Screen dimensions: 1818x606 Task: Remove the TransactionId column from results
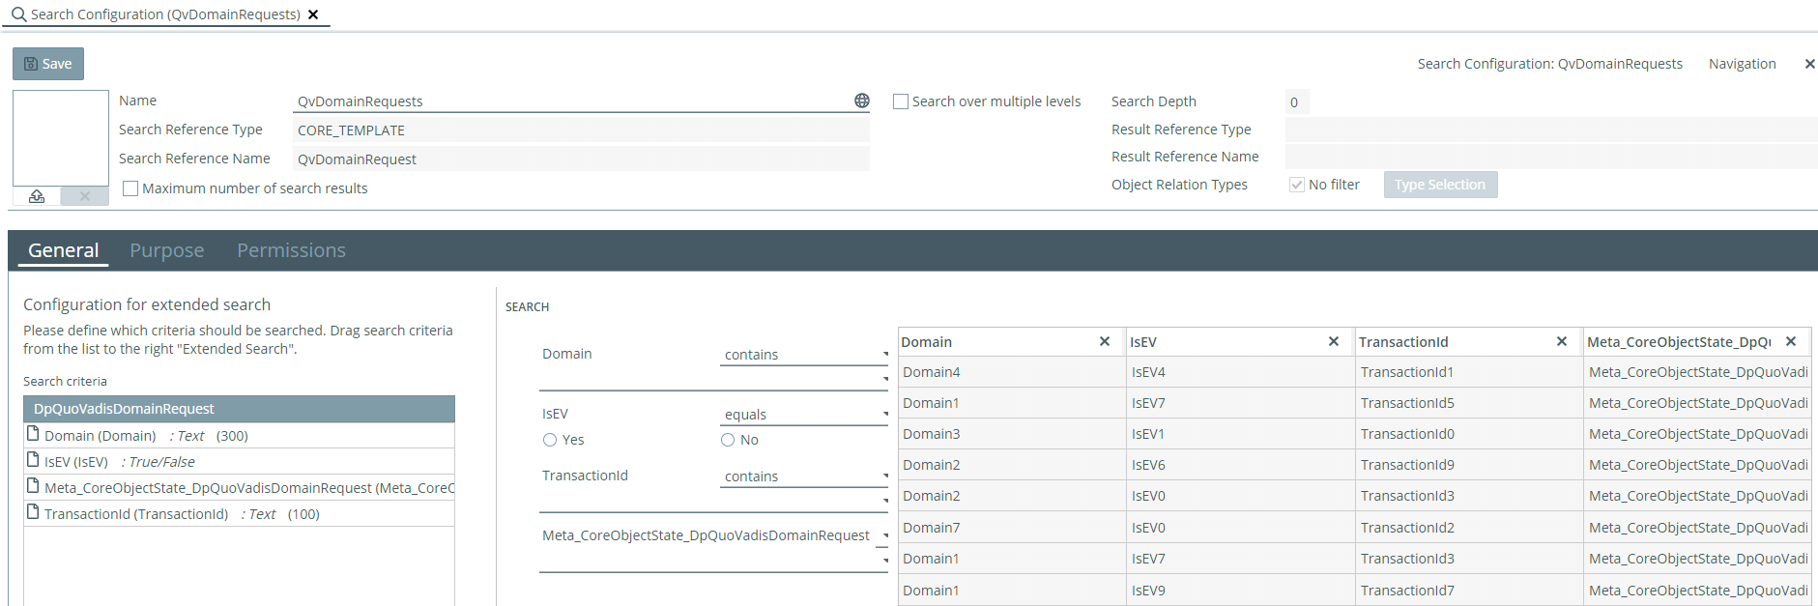(1561, 341)
